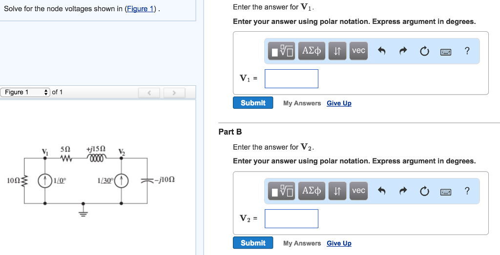This screenshot has height=255, width=500.
Task: Go to next figure arrow
Action: pos(174,93)
